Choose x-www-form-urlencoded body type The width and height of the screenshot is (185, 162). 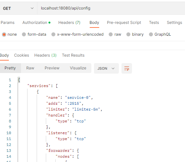click(53, 34)
